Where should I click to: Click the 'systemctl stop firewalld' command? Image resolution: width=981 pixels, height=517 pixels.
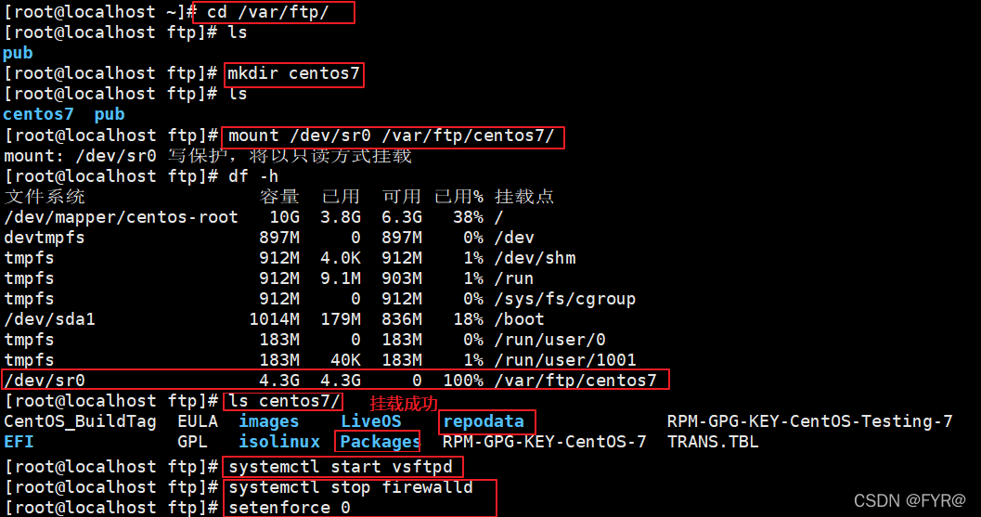coord(351,487)
